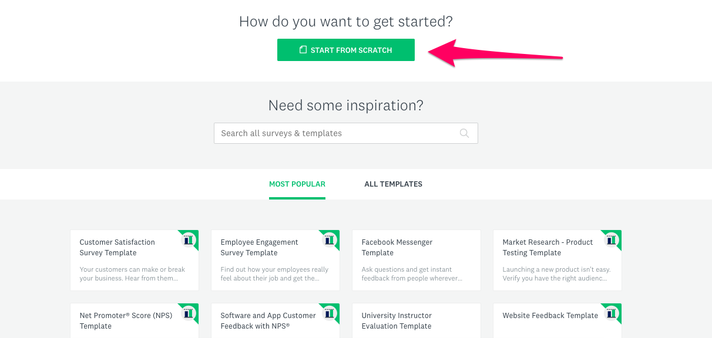Click benchmark badge on Net Promoter Score template

click(x=188, y=313)
